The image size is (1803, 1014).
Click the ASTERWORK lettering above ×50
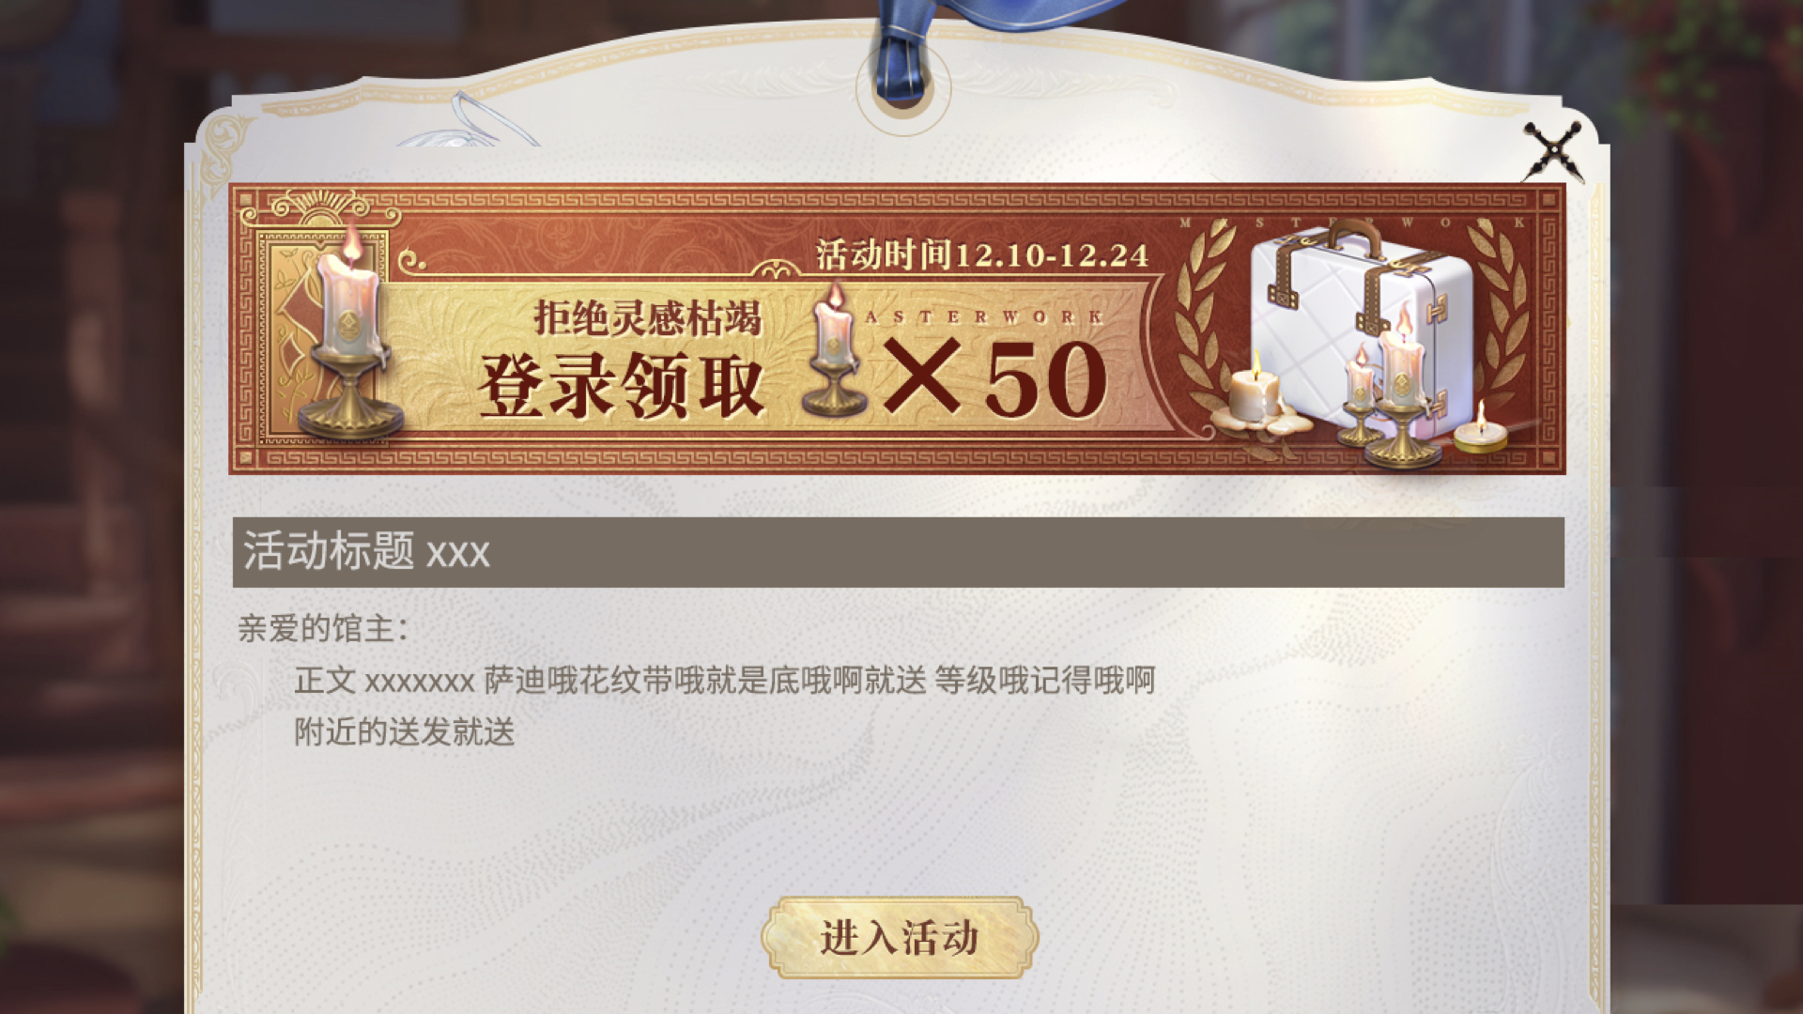point(984,316)
